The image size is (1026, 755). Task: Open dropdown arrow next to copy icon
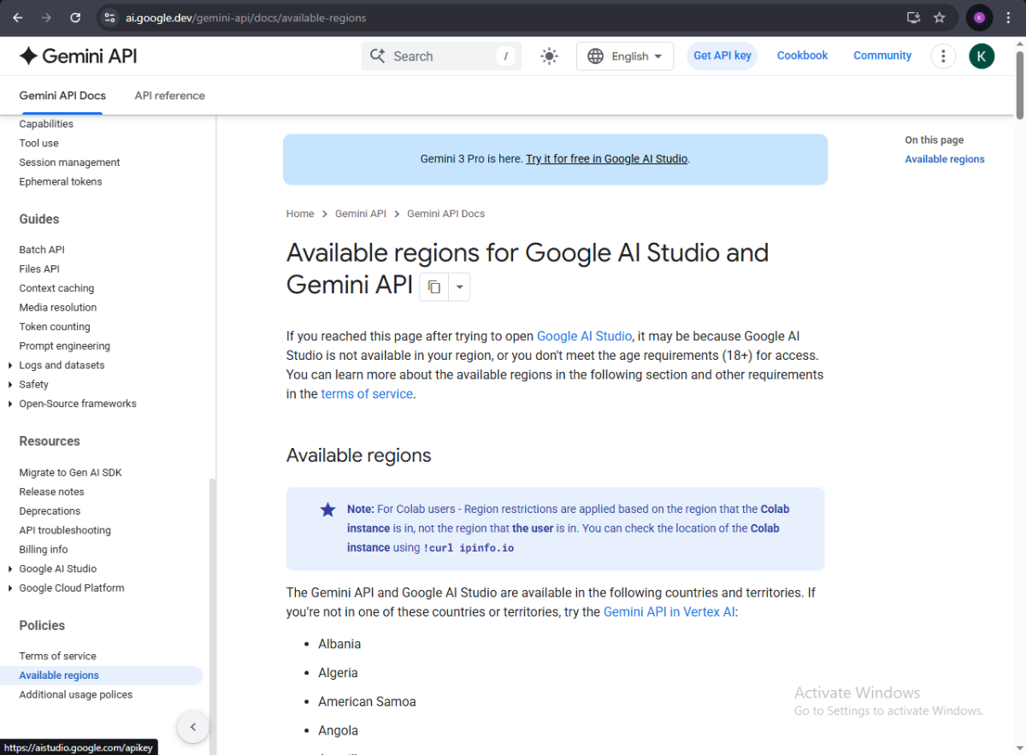pos(459,287)
